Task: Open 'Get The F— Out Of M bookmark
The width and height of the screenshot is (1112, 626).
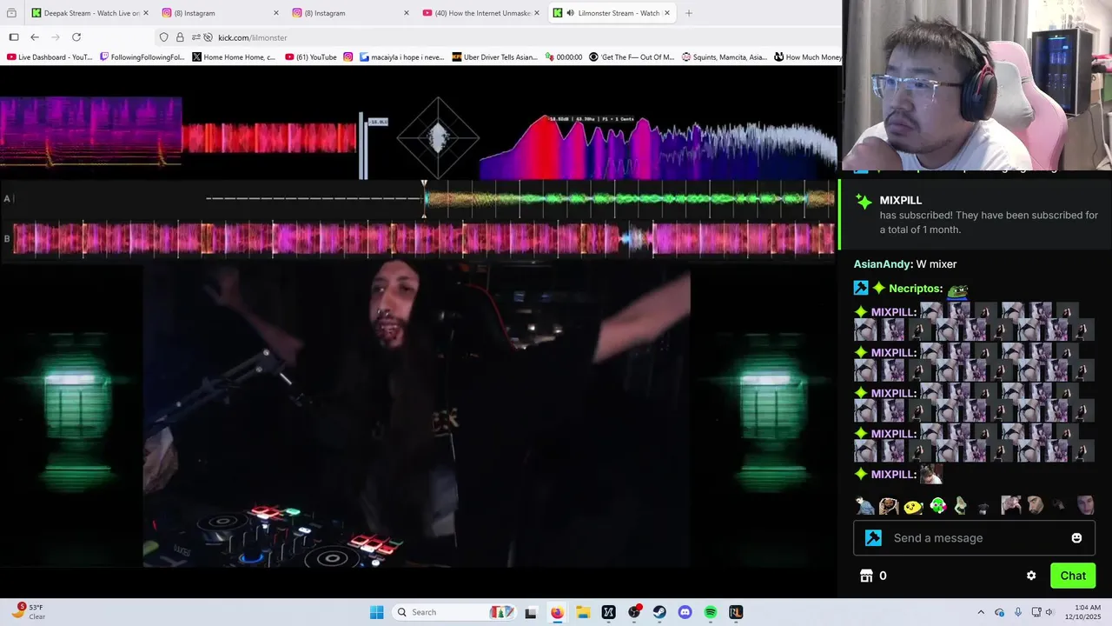Action: click(x=632, y=57)
